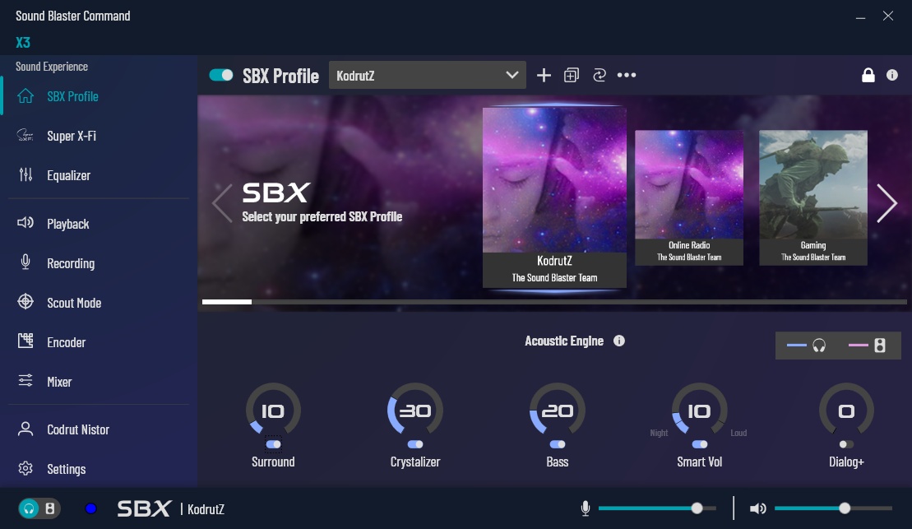Click the Settings gear icon
Screen dimensions: 912x529
coord(25,468)
